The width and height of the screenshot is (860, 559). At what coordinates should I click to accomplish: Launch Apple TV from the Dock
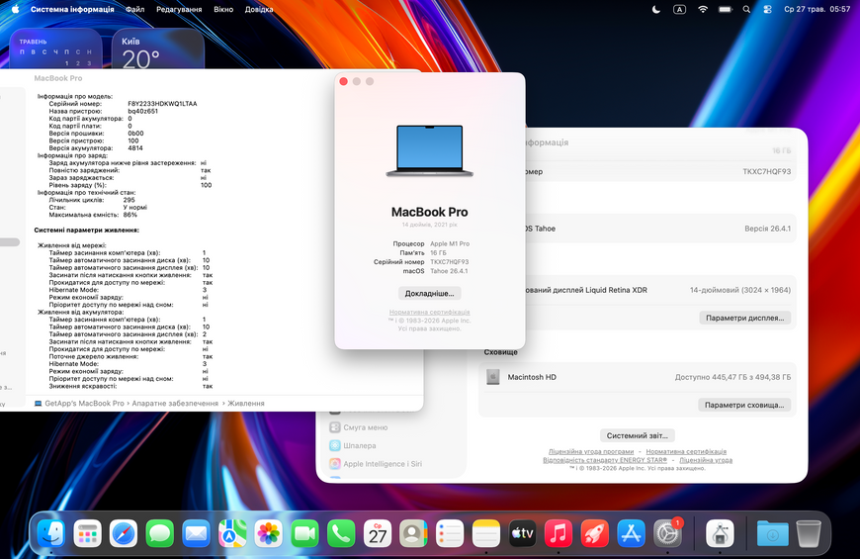click(522, 533)
